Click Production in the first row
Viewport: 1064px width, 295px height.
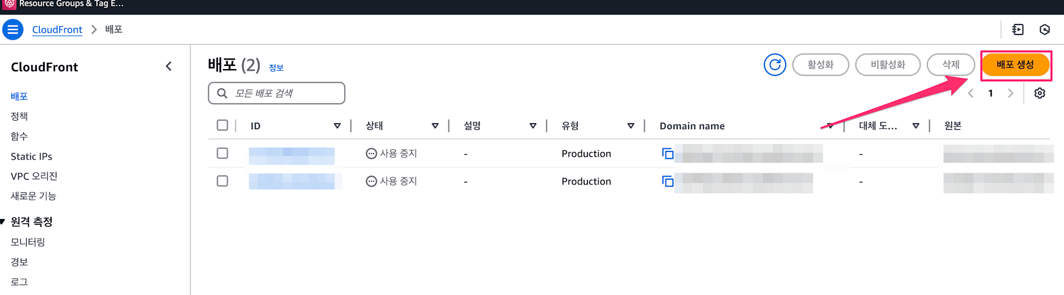pos(586,154)
